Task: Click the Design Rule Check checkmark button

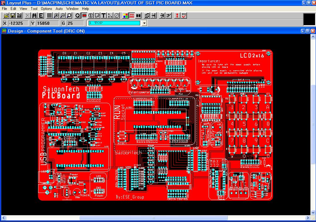Action: (184, 15)
